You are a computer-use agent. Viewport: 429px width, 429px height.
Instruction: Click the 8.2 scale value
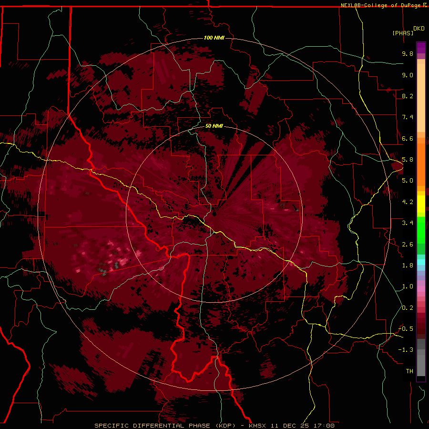point(408,96)
